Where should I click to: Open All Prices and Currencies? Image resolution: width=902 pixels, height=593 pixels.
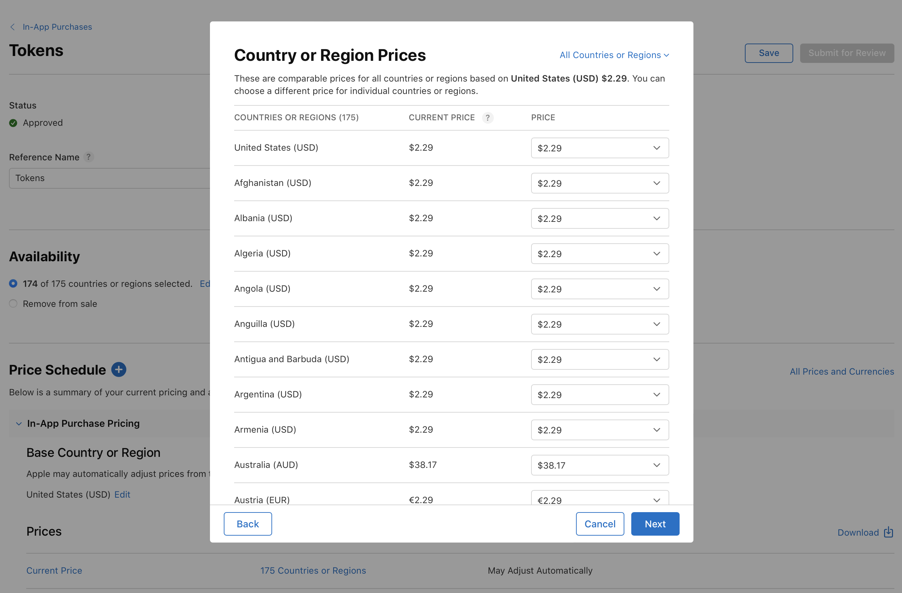click(x=842, y=371)
